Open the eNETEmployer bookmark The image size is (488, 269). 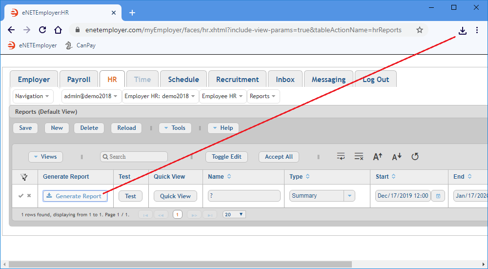point(32,45)
